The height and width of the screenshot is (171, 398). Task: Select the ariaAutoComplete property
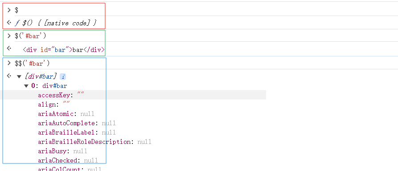click(77, 123)
